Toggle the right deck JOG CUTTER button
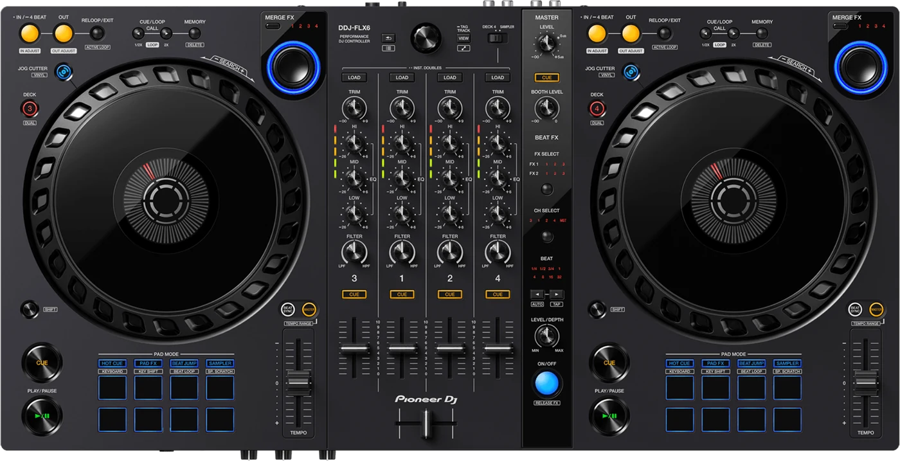900x461 pixels. 631,72
